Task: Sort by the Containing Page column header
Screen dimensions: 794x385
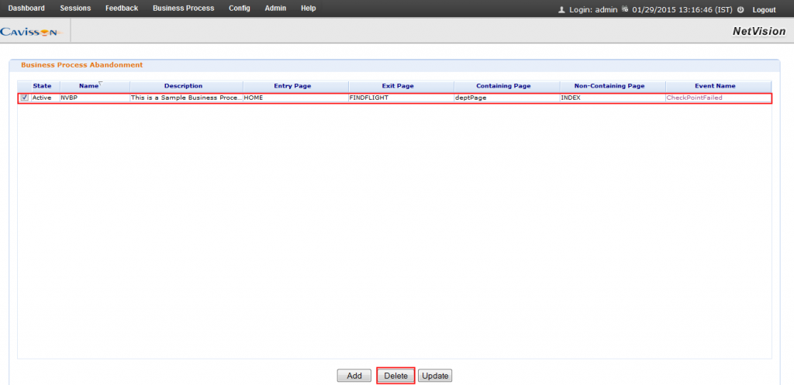Action: [x=507, y=86]
